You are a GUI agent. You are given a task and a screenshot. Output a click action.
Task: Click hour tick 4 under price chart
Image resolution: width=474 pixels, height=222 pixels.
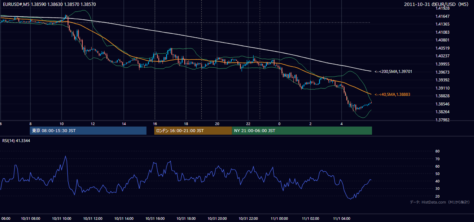point(342,124)
